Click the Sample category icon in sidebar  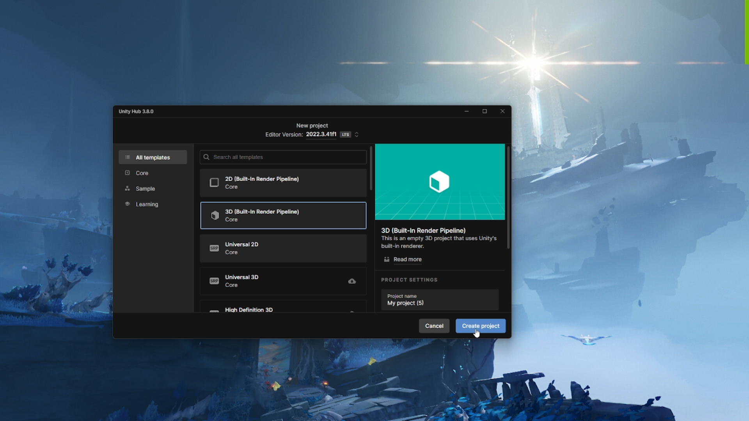pos(127,189)
